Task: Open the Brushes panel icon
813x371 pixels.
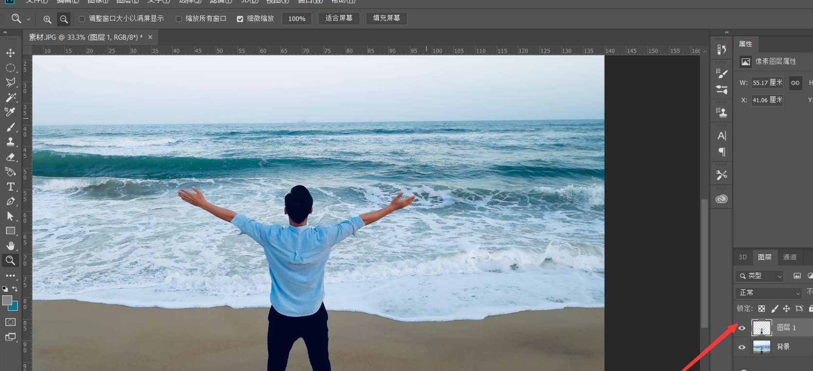Action: [x=721, y=89]
